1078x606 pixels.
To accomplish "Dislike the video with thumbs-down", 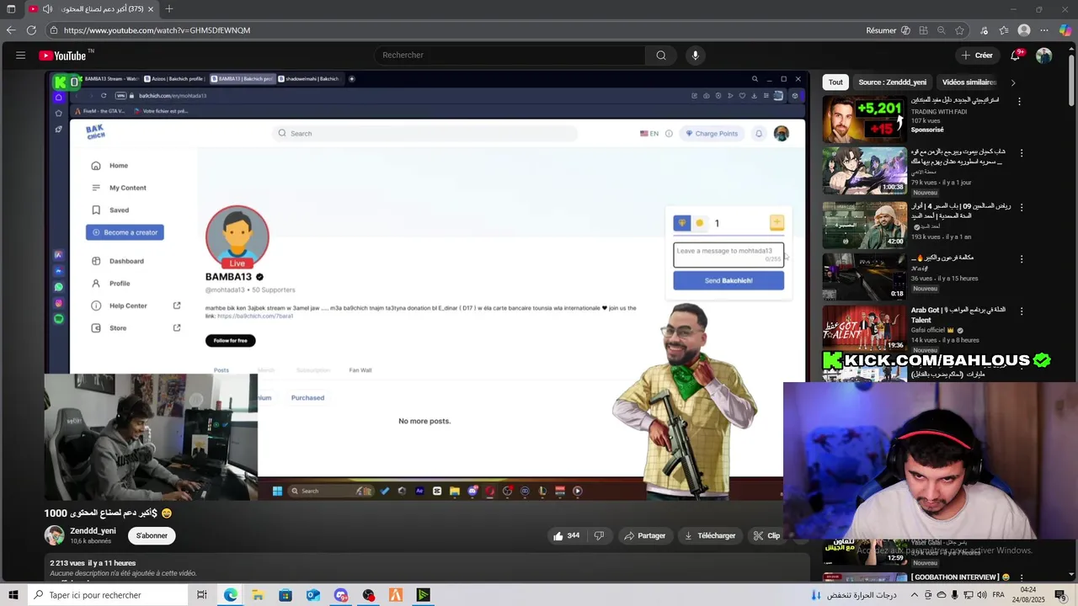I will tap(600, 535).
